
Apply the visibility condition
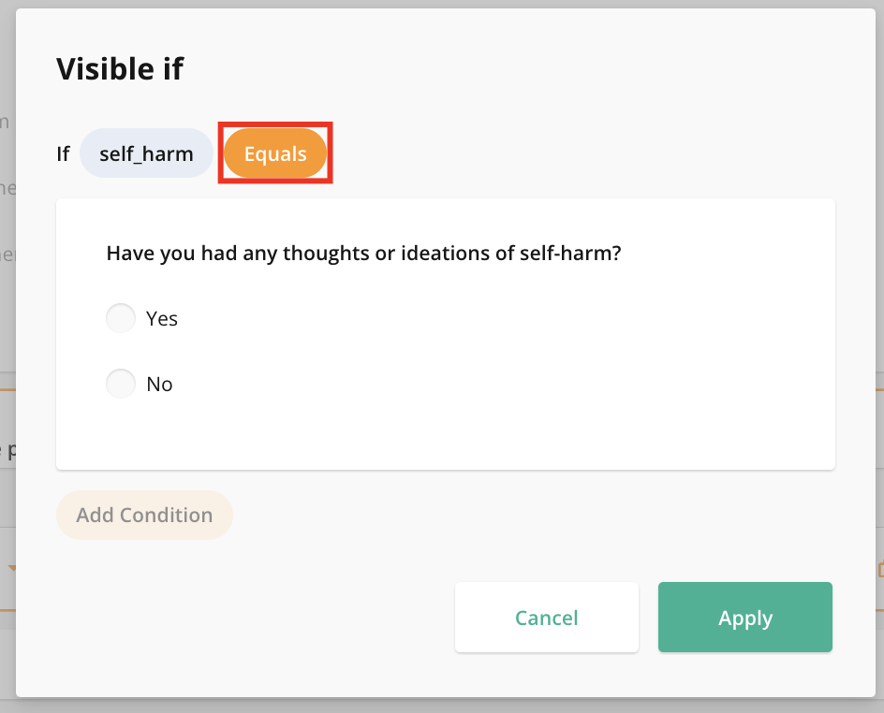(x=745, y=618)
